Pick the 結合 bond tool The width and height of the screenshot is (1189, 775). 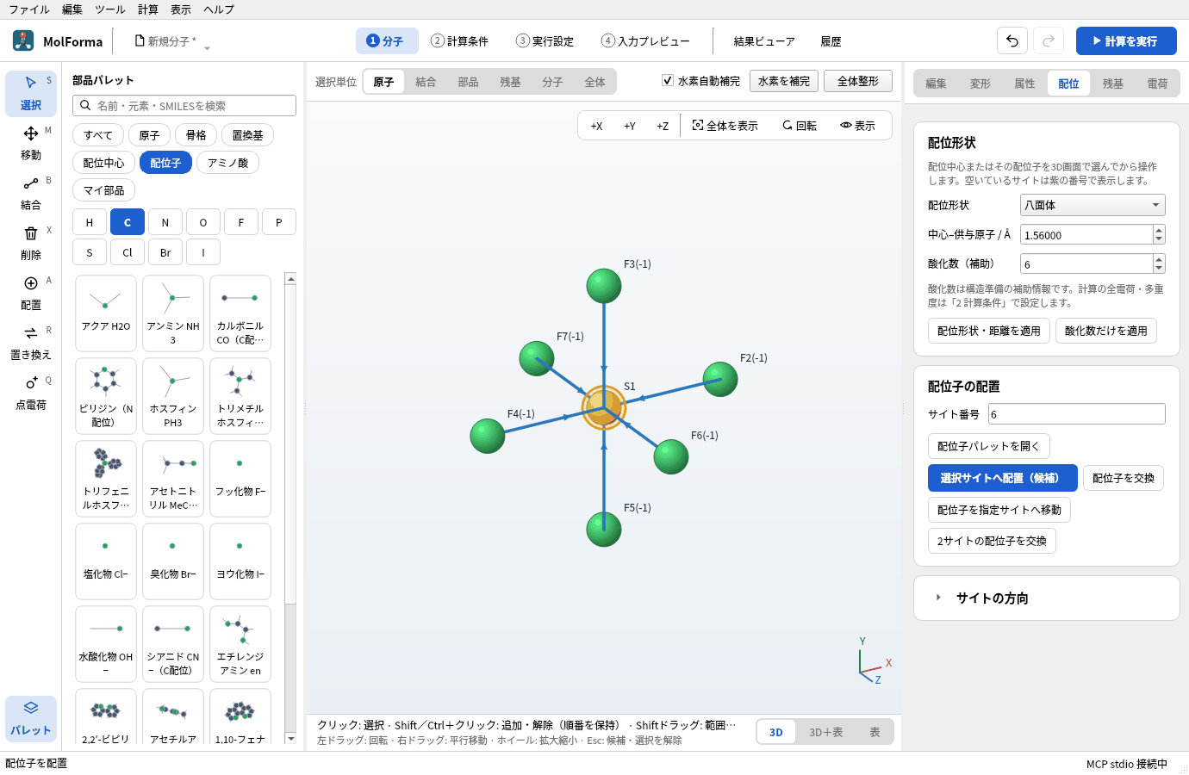[31, 193]
